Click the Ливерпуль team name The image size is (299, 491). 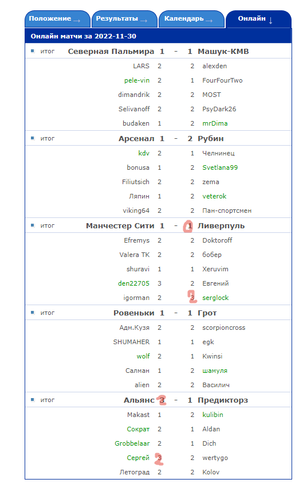221,226
